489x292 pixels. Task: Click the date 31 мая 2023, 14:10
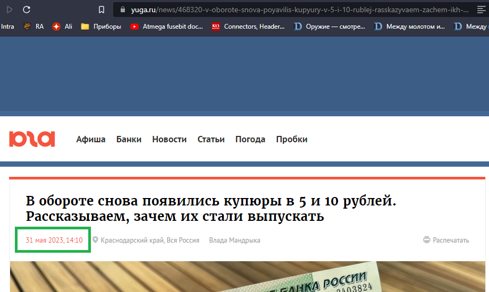point(54,241)
